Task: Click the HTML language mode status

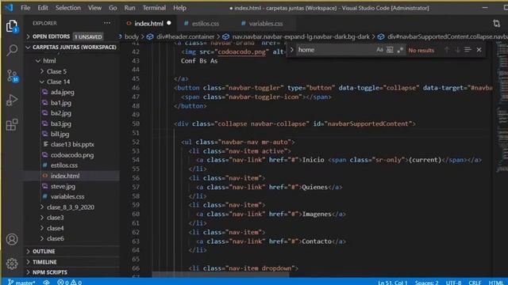Action: tap(495, 283)
